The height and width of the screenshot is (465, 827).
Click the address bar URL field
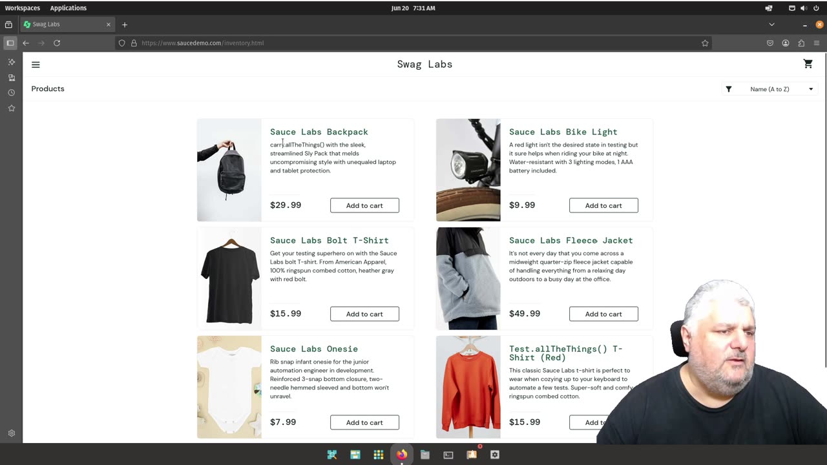(413, 43)
